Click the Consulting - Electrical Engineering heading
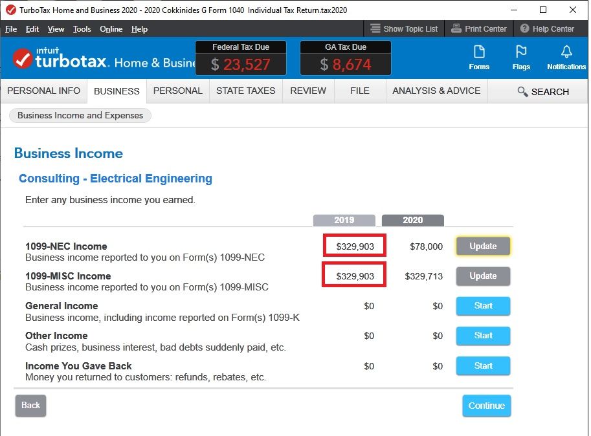The image size is (591, 436). [x=115, y=178]
